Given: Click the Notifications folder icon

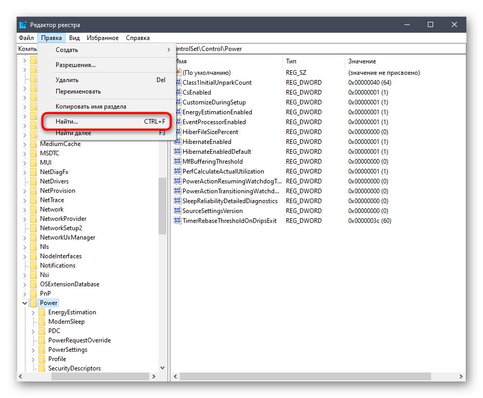Looking at the screenshot, I should coord(34,266).
